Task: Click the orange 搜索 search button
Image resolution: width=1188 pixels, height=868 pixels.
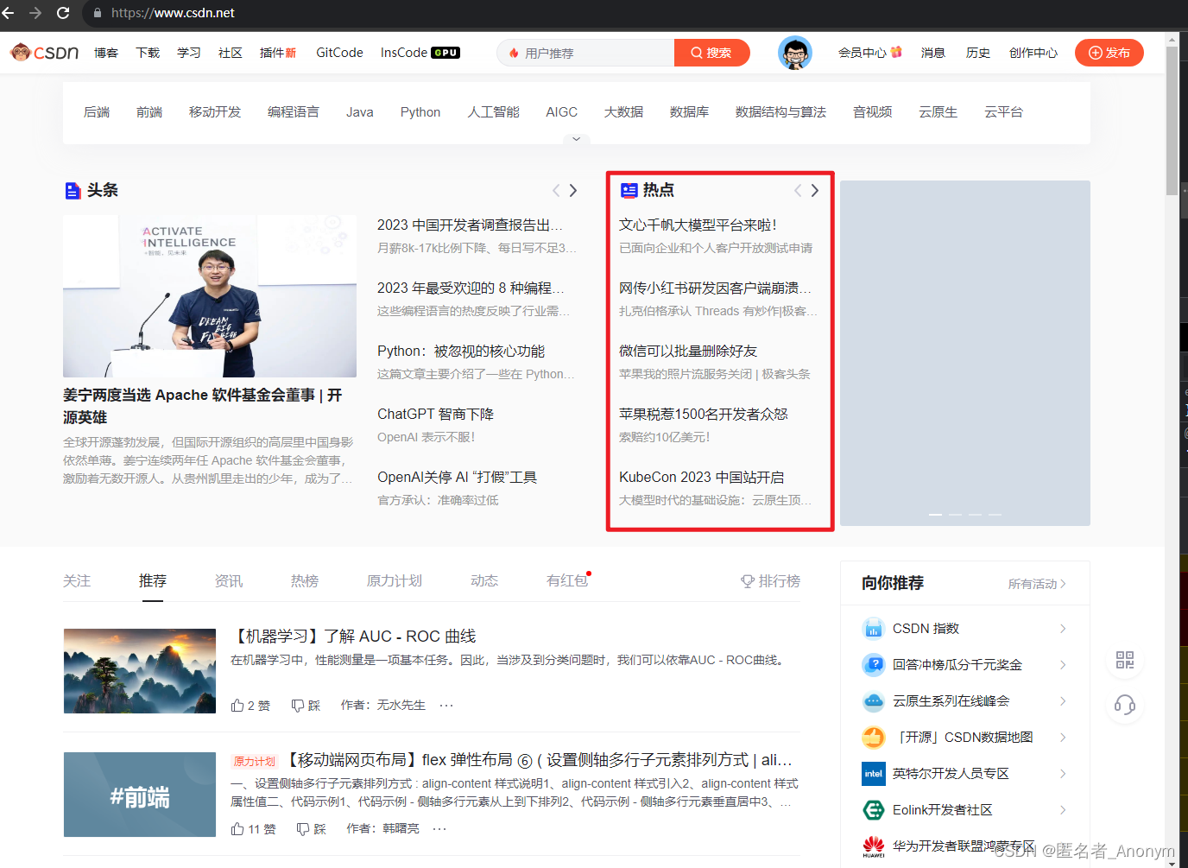Action: (711, 53)
